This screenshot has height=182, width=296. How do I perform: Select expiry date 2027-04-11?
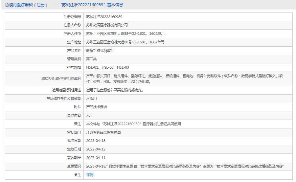[x=96, y=158]
